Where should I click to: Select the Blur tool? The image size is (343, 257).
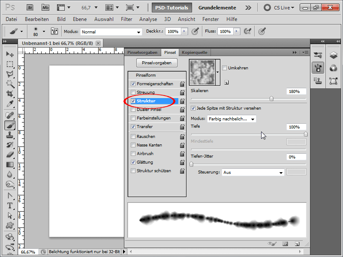[10, 174]
